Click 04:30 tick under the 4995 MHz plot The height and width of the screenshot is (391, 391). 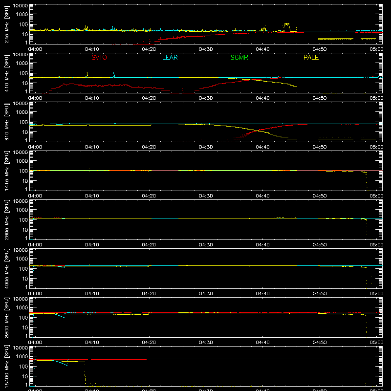coord(206,294)
